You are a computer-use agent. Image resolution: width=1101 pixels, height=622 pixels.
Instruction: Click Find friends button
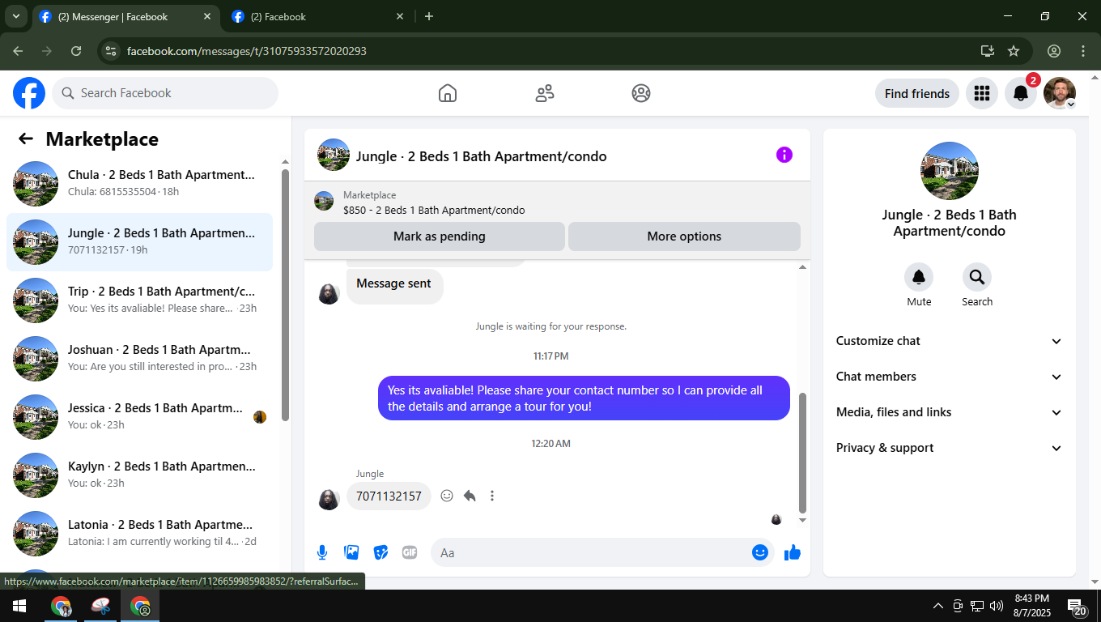click(x=917, y=93)
